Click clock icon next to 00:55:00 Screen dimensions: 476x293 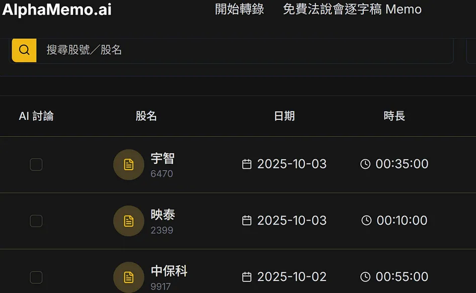point(365,277)
